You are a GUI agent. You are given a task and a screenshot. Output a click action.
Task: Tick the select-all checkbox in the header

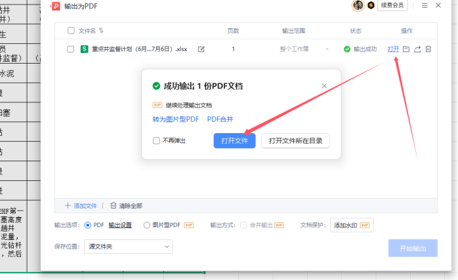click(x=71, y=31)
